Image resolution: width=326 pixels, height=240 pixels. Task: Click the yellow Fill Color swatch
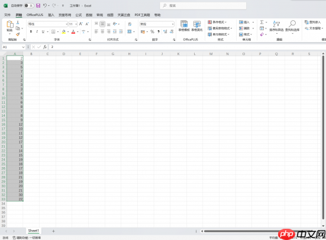(64, 31)
